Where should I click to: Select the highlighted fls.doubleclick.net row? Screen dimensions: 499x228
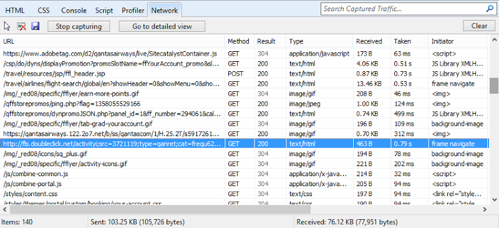coord(244,144)
